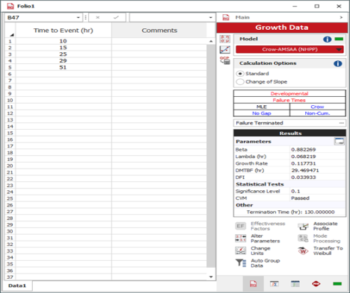This screenshot has width=350, height=293.
Task: Select cell with value 29
Action: pos(64,60)
